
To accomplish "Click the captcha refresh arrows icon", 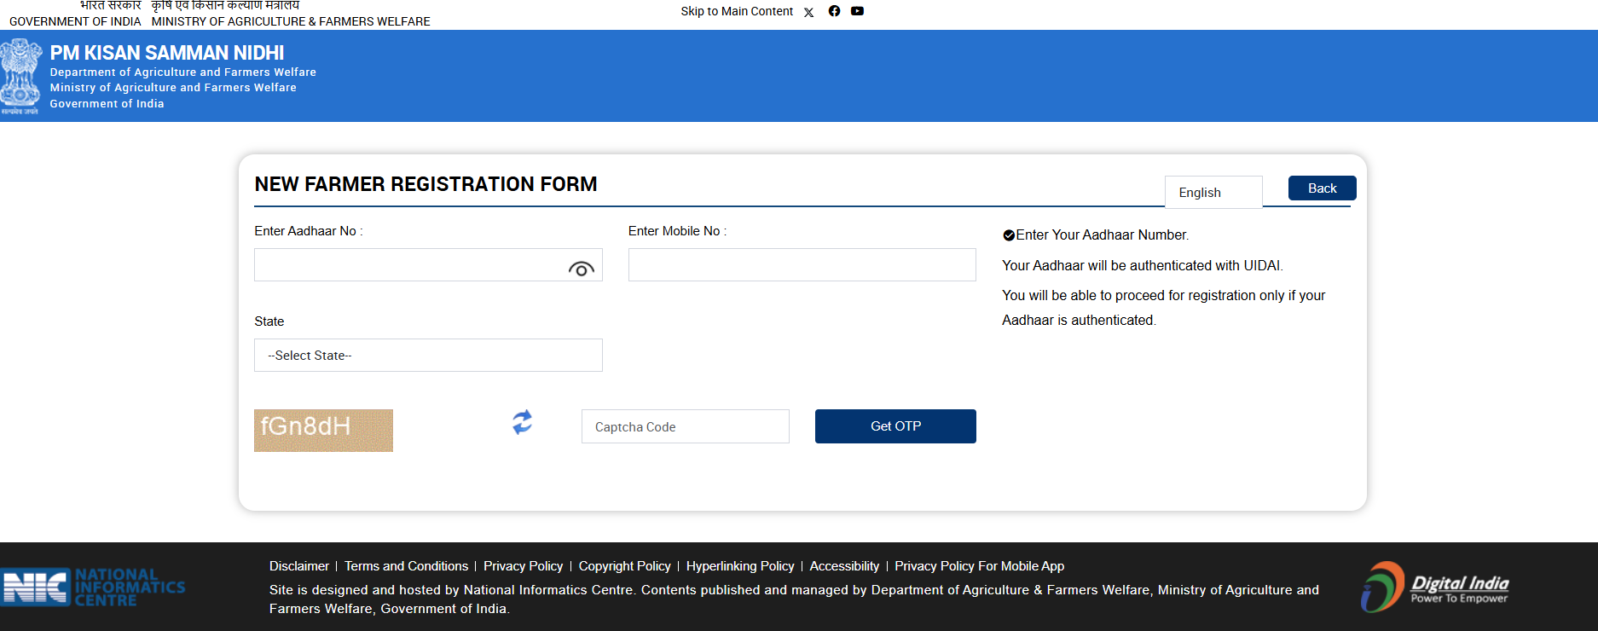I will (522, 422).
